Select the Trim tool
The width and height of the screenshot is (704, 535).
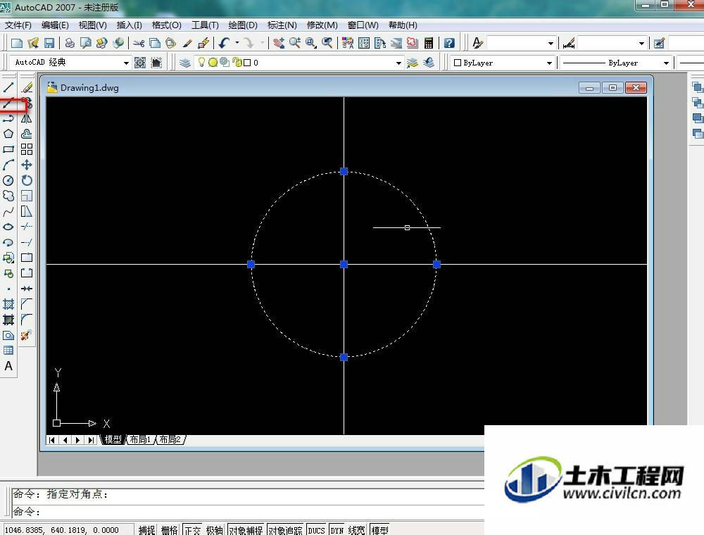tap(27, 227)
